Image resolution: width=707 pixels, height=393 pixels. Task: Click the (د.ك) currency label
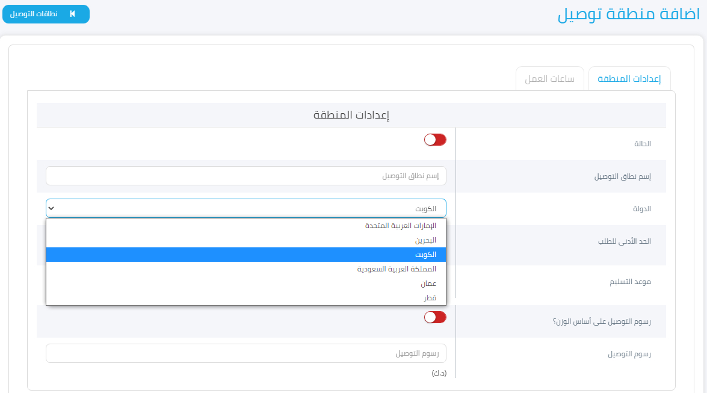[440, 373]
